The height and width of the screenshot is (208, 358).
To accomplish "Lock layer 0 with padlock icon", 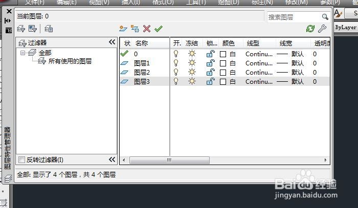I will coord(211,54).
